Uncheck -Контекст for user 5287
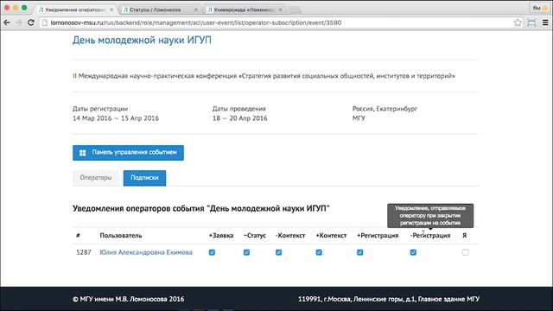 pos(278,252)
